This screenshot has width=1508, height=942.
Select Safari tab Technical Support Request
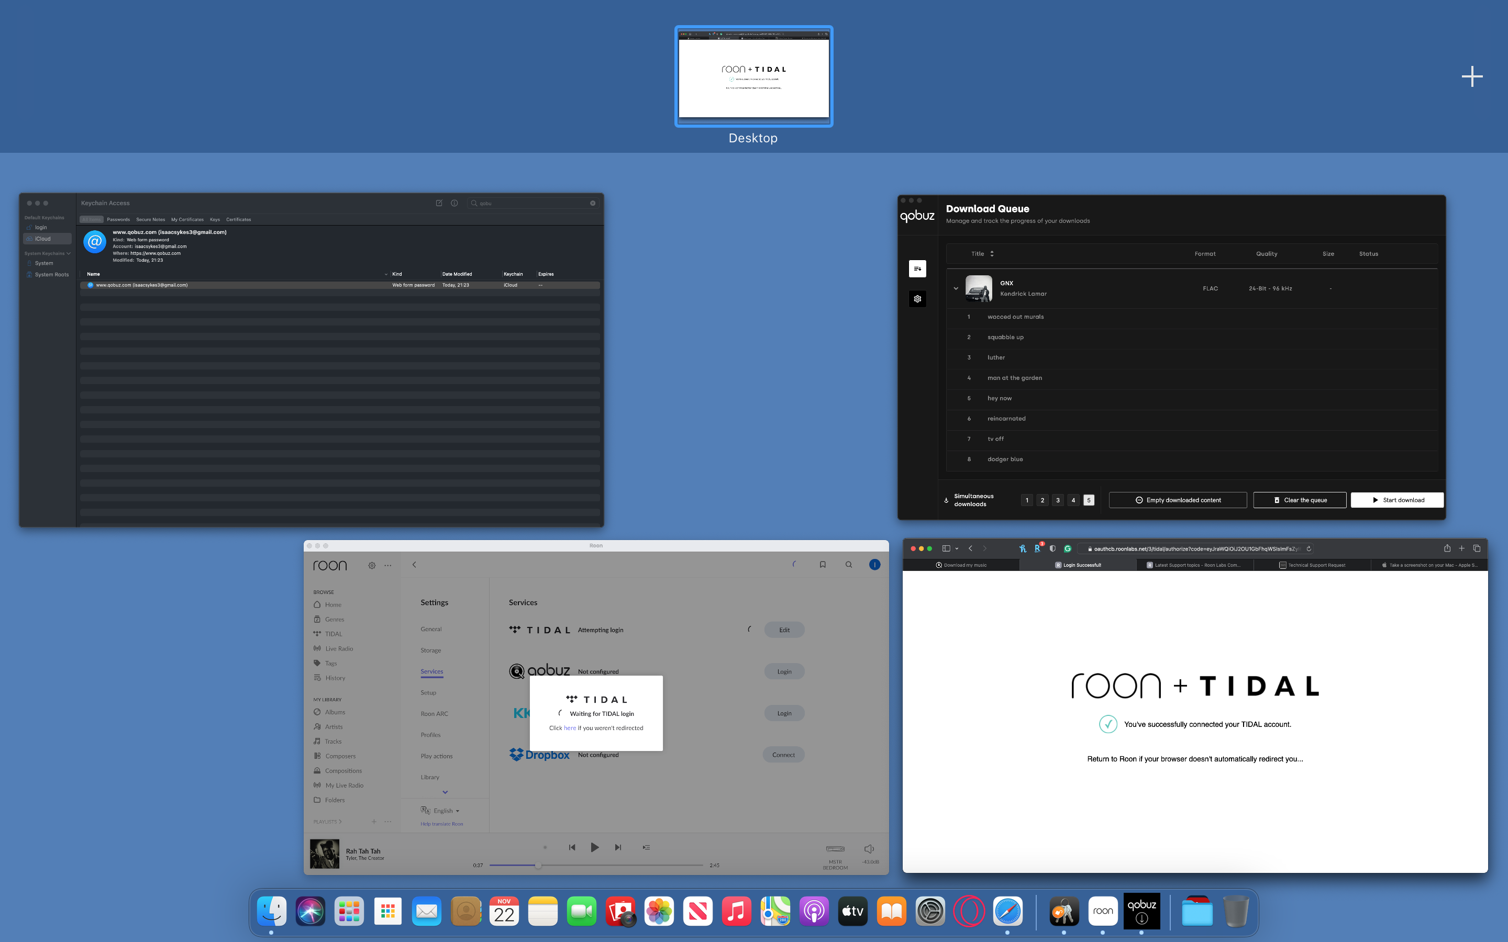[1312, 565]
